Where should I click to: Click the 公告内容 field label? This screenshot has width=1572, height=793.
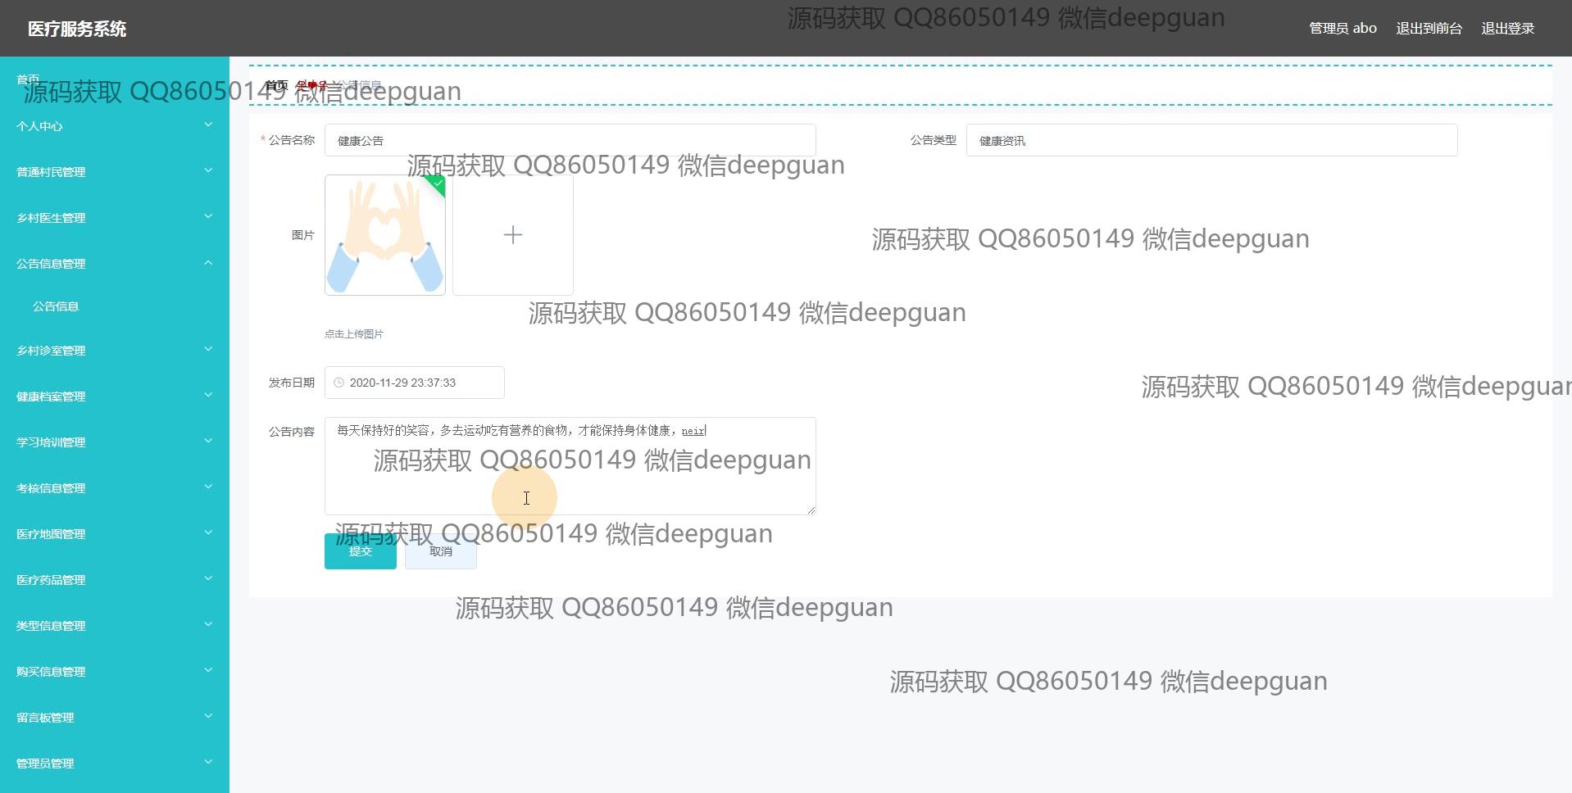click(292, 432)
